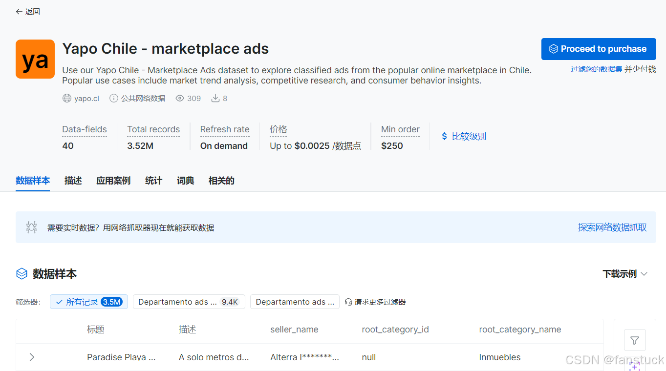Click the Paradise Playa title cell
The width and height of the screenshot is (666, 371).
121,357
